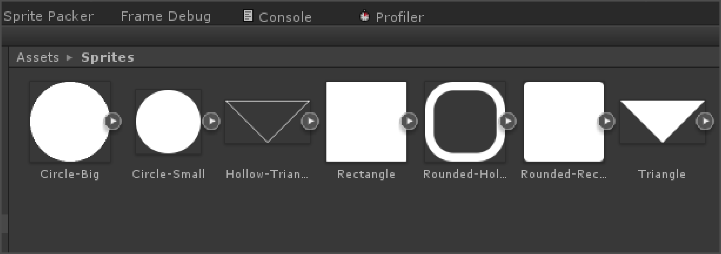Open the Console tab

tap(277, 16)
